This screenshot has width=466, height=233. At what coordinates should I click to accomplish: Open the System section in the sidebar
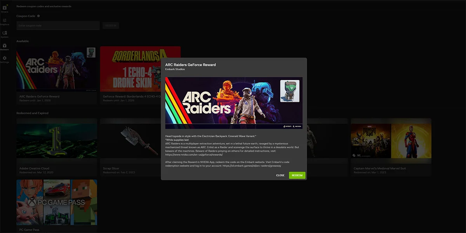(5, 34)
